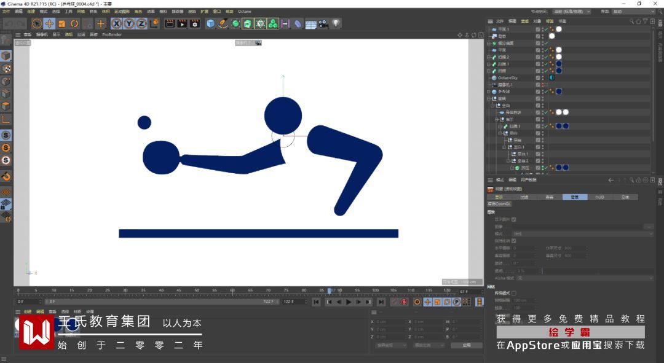The width and height of the screenshot is (664, 363).
Task: Click the Octane sky tag on OctaneSky
Action: click(551, 78)
